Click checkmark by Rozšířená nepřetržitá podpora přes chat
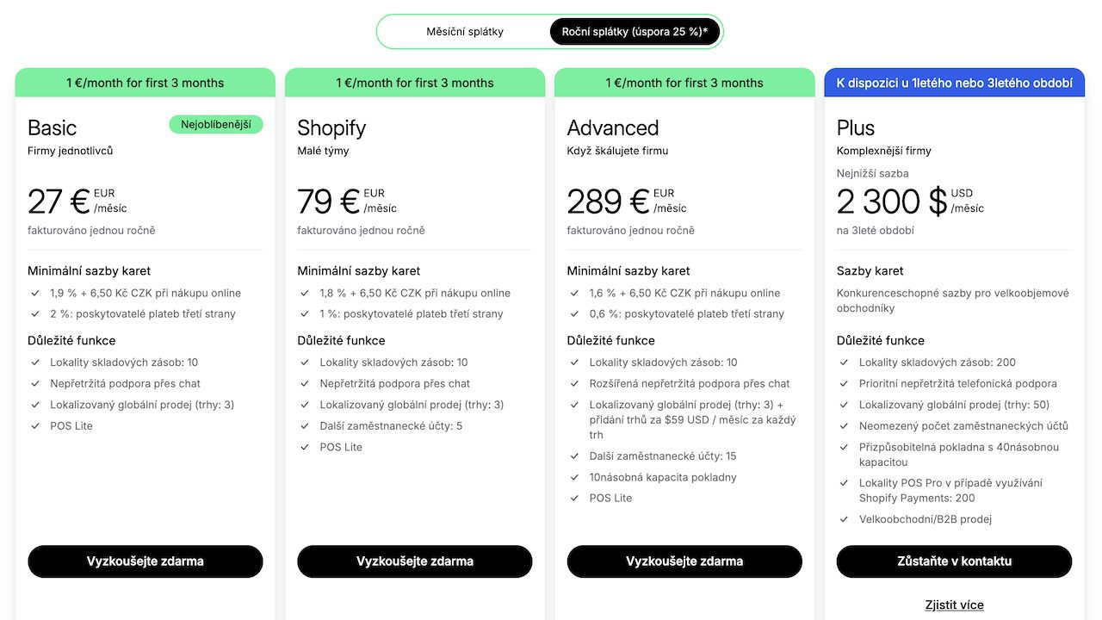Viewport: 1102px width, 620px height. coord(575,384)
